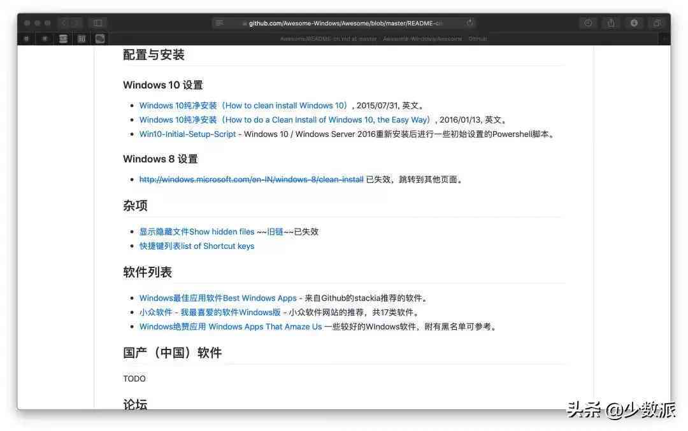Select the Awesome/README-cn.md tab
The width and height of the screenshot is (688, 431).
(383, 39)
